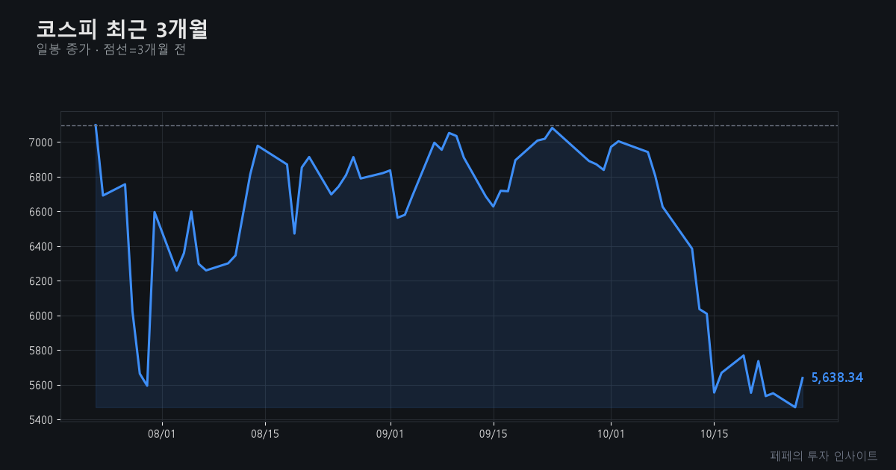Click the chart title "코스피 최근 3개월"
This screenshot has height=470, width=896.
122,29
